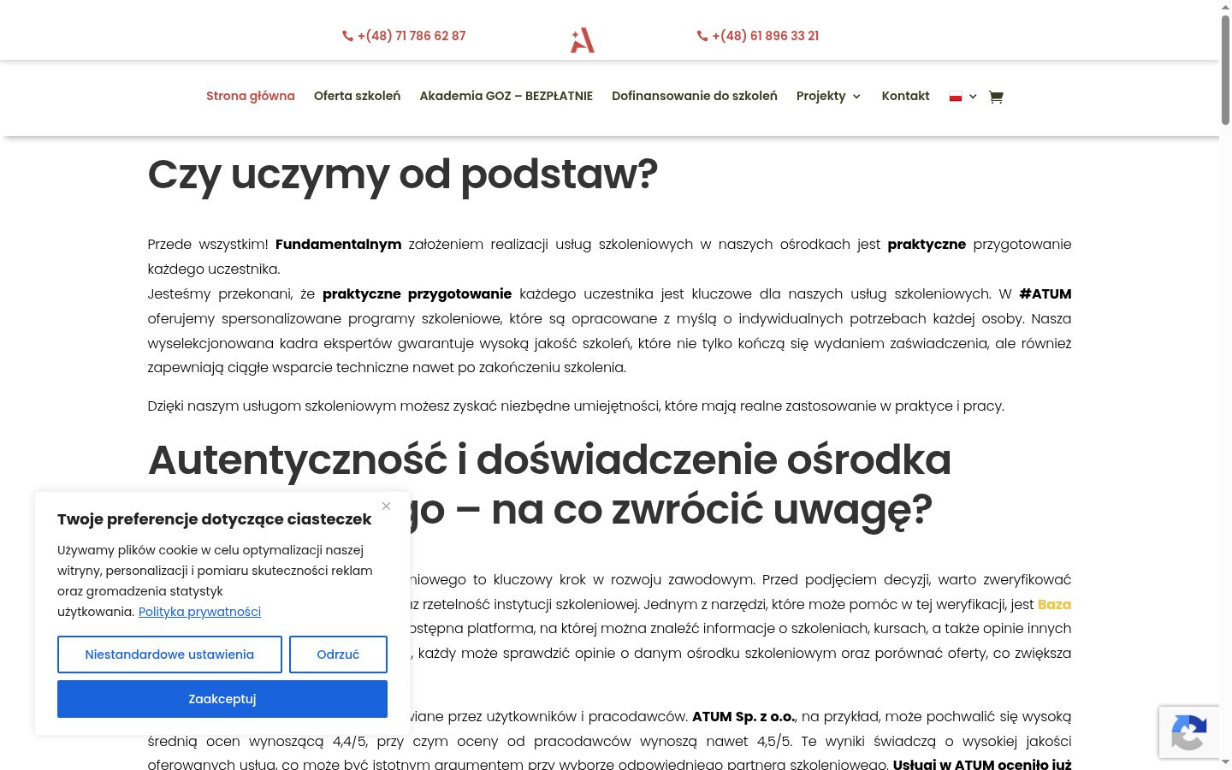The width and height of the screenshot is (1232, 770).
Task: Click the underlined "Usługi w ATUM oceniło już" text
Action: (982, 764)
